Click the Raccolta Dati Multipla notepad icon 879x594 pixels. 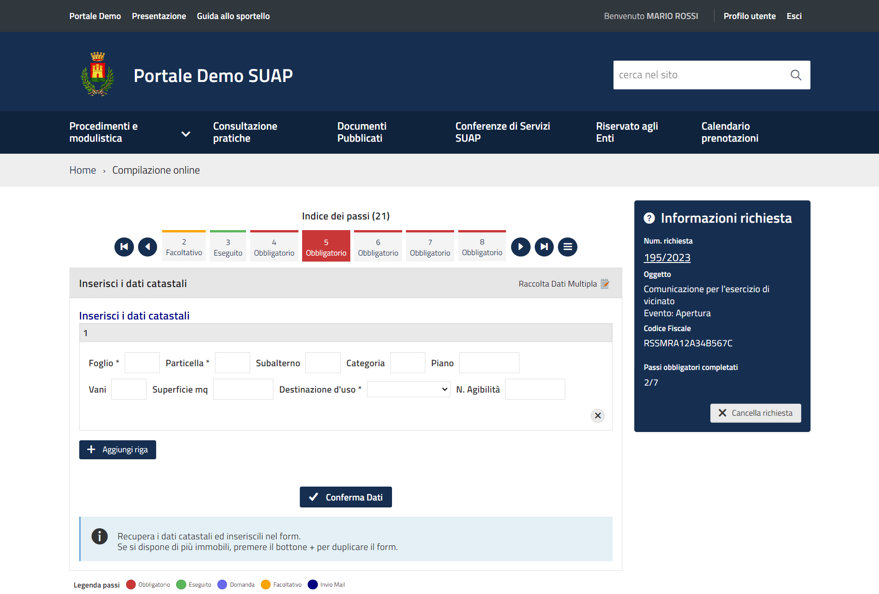click(605, 284)
